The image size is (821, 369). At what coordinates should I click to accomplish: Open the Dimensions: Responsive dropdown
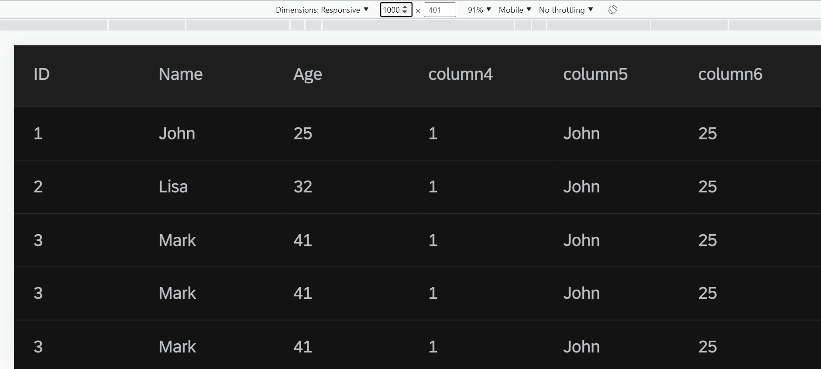[322, 10]
